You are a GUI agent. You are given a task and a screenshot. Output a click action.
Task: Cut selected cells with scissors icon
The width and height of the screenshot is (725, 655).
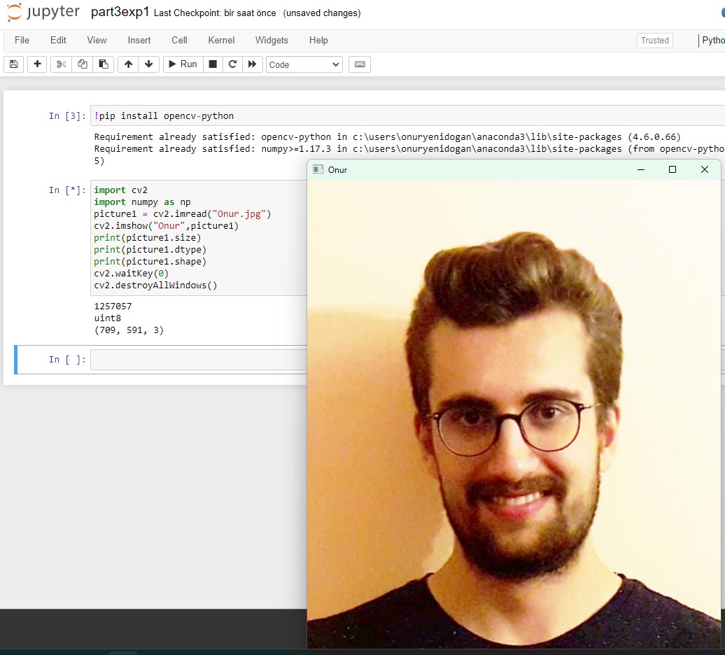[61, 64]
